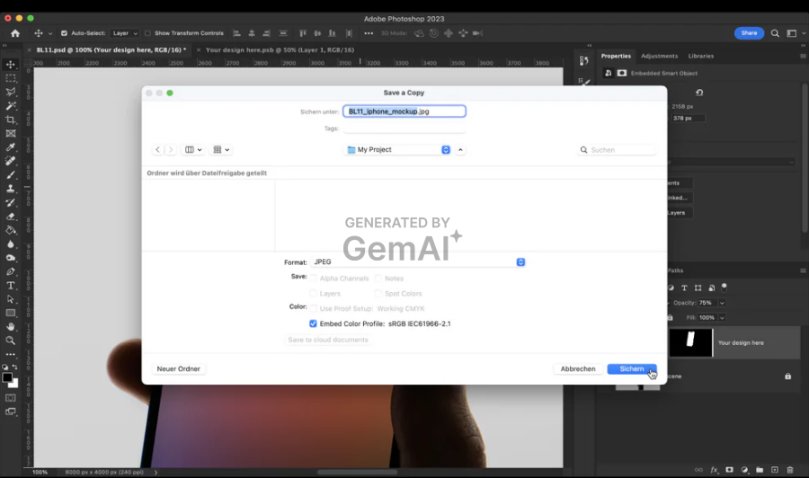This screenshot has width=809, height=478.
Task: Click the layer effects fx icon
Action: (x=715, y=470)
